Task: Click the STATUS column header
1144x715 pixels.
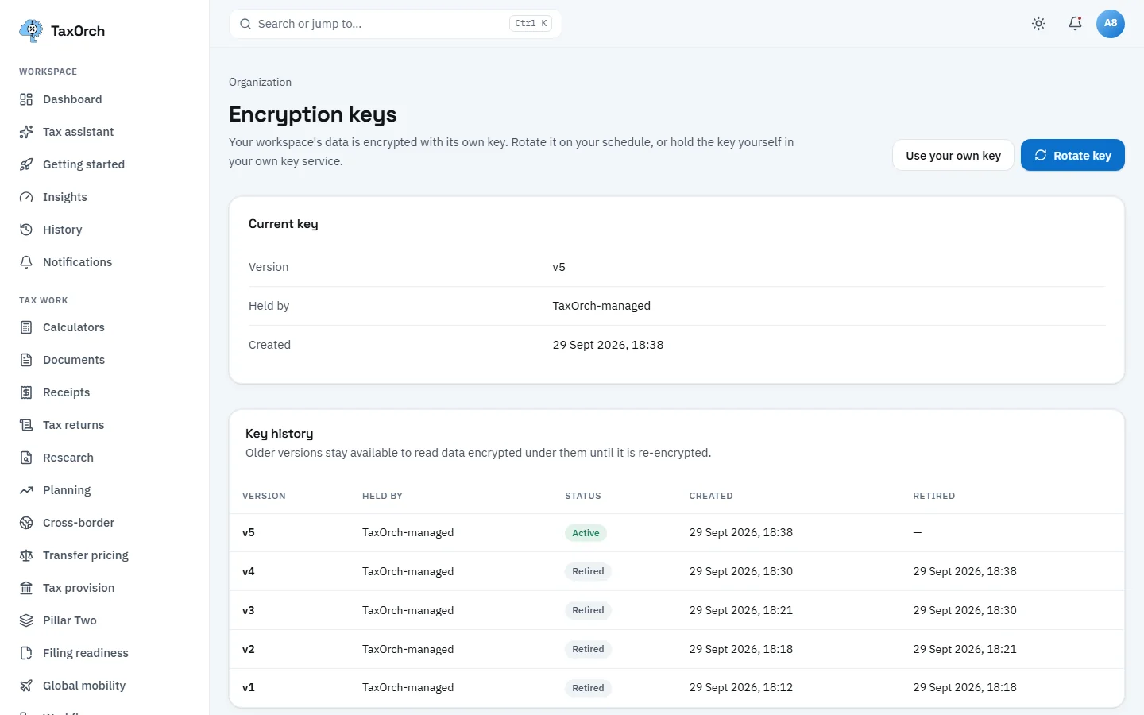Action: tap(583, 496)
